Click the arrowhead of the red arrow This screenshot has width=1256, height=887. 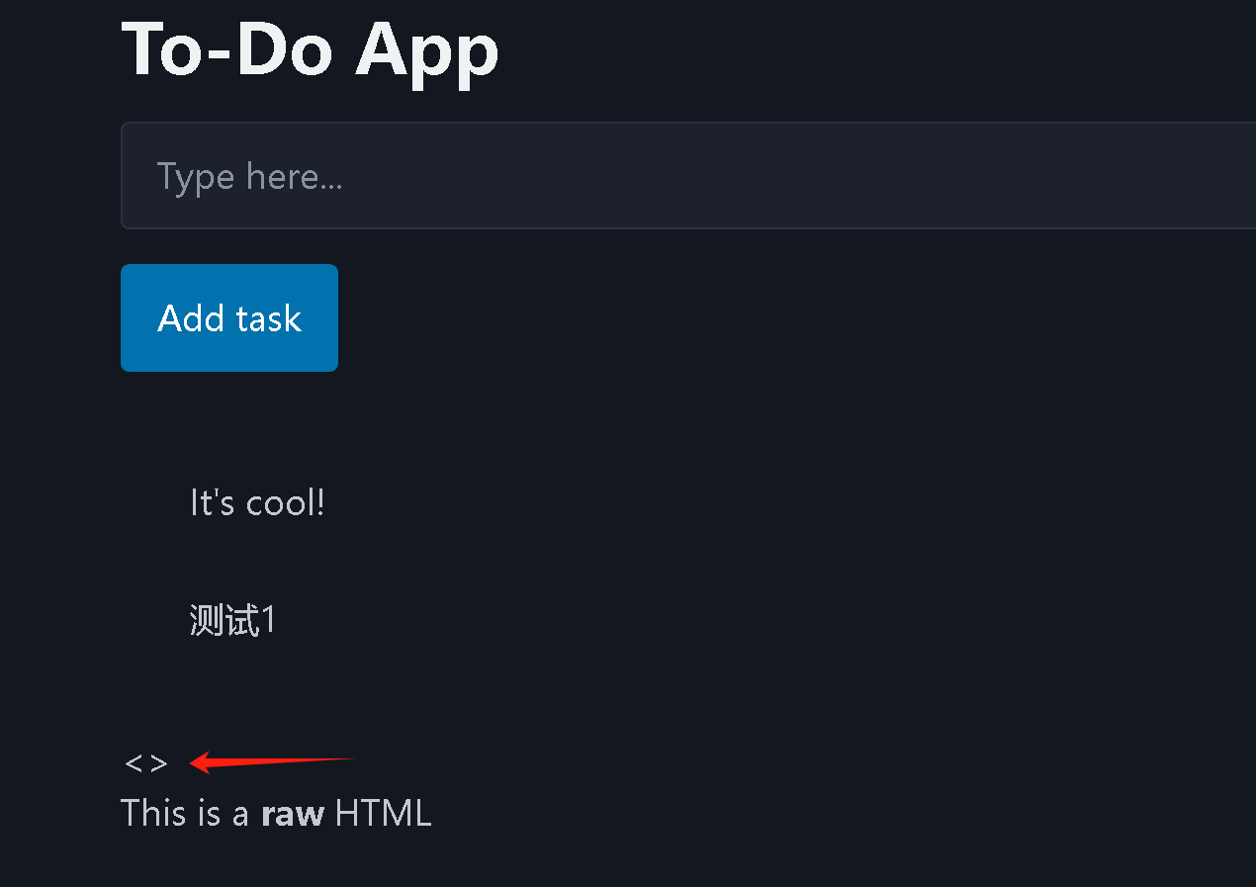201,762
